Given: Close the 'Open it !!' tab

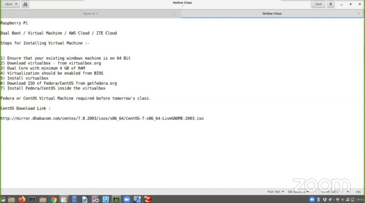Looking at the screenshot, I should 175,14.
